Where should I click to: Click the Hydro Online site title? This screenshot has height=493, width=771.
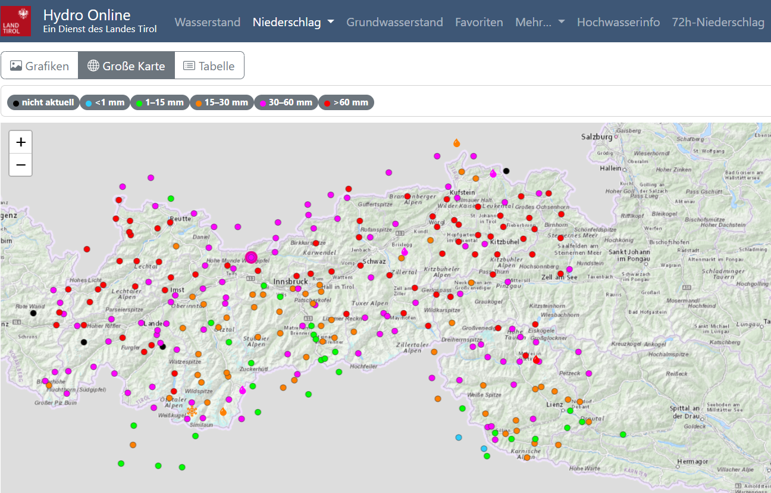click(87, 15)
